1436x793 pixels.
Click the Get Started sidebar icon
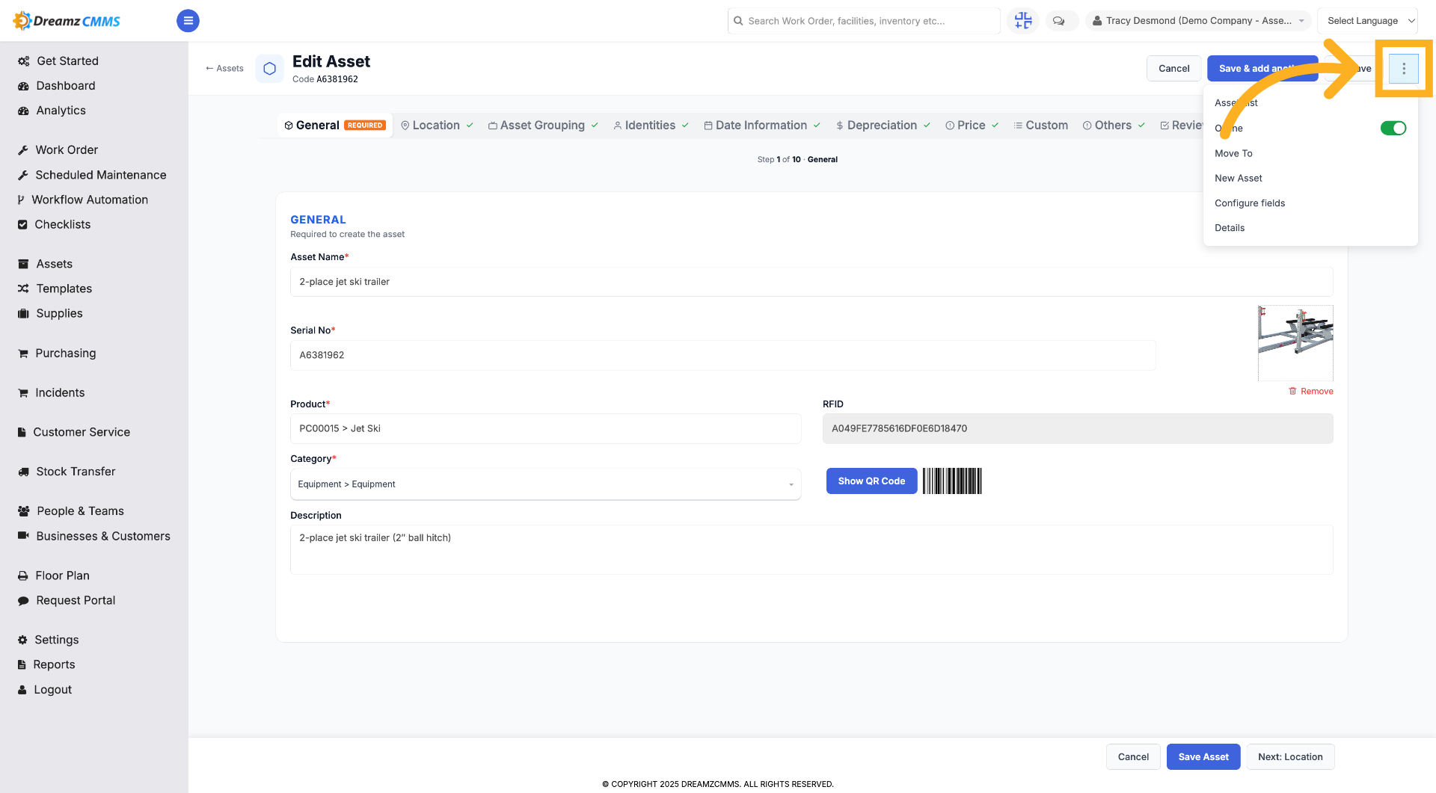pyautogui.click(x=23, y=61)
